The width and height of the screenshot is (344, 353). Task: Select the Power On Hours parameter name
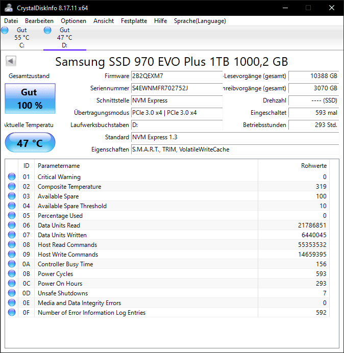coord(60,284)
